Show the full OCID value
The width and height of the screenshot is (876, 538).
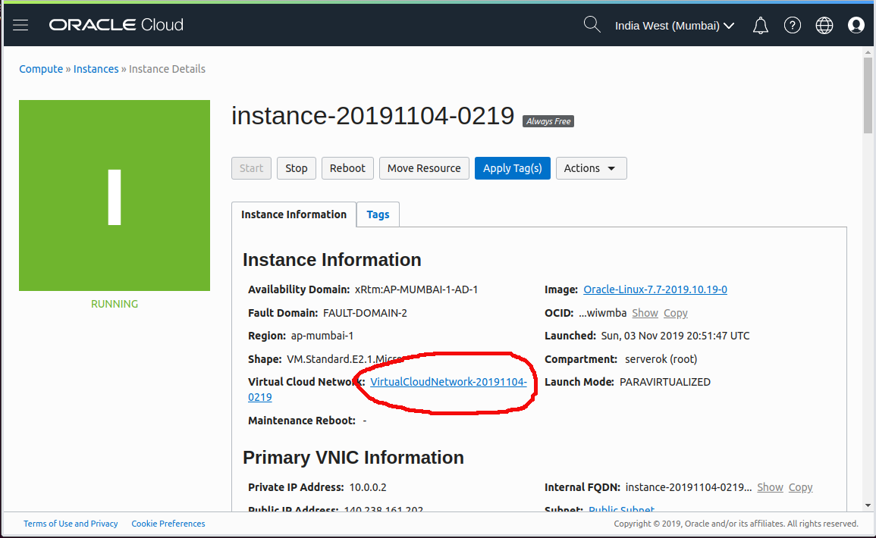tap(645, 312)
